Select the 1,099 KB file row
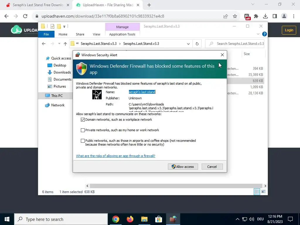The image size is (300, 225). coord(246,87)
